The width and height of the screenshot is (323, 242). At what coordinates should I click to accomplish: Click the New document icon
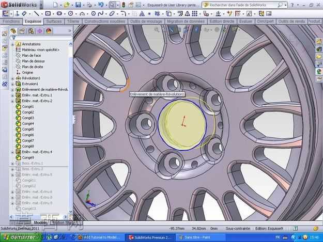[55, 5]
